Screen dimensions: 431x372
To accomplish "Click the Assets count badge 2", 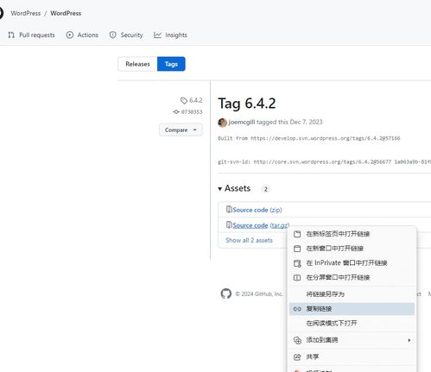I will pos(265,189).
